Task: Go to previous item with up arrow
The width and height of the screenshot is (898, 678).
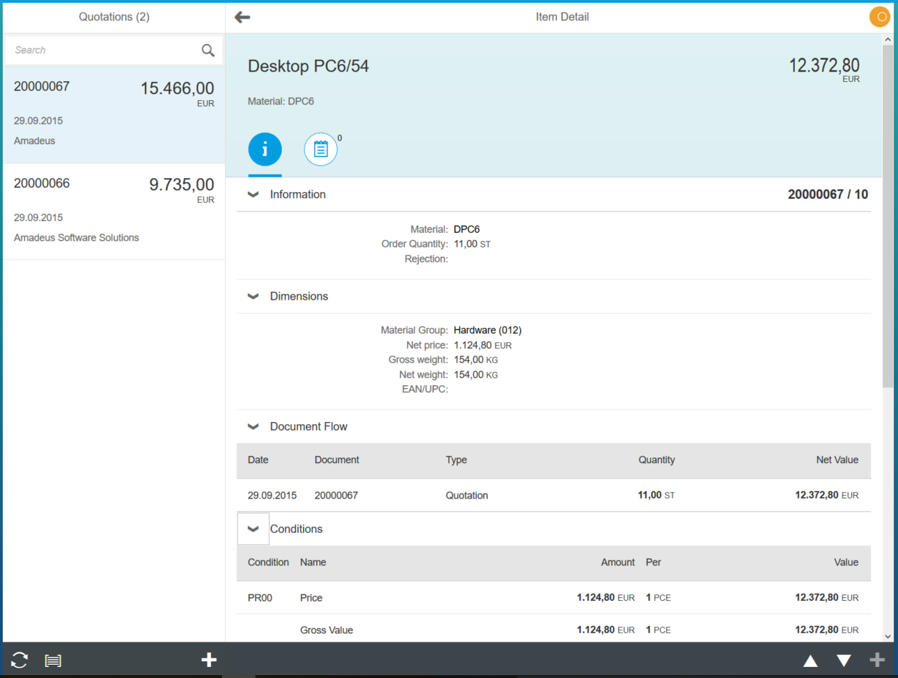Action: click(x=810, y=661)
